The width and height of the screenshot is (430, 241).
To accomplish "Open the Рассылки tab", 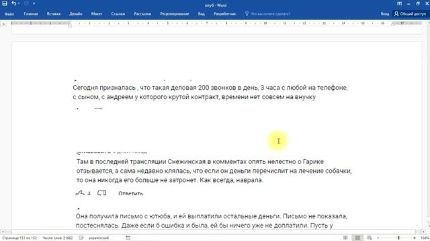I will [x=142, y=13].
